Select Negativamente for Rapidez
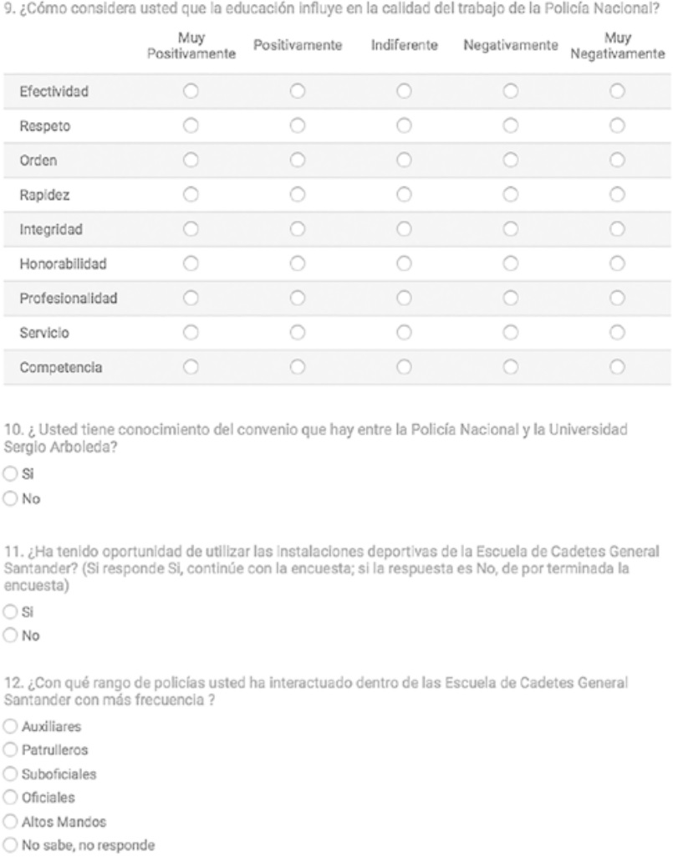 [511, 194]
